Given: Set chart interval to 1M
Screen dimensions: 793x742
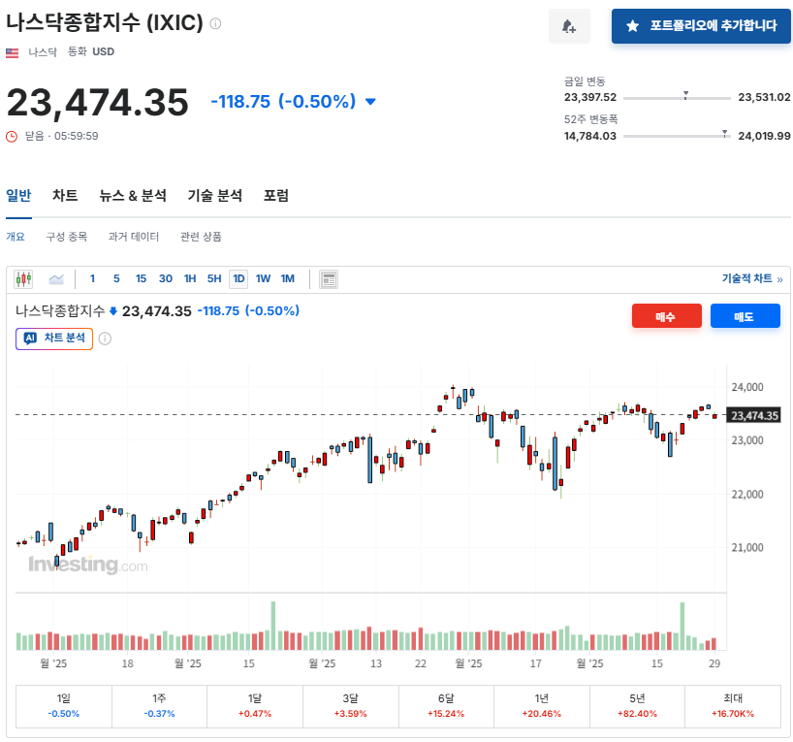Looking at the screenshot, I should (x=288, y=279).
